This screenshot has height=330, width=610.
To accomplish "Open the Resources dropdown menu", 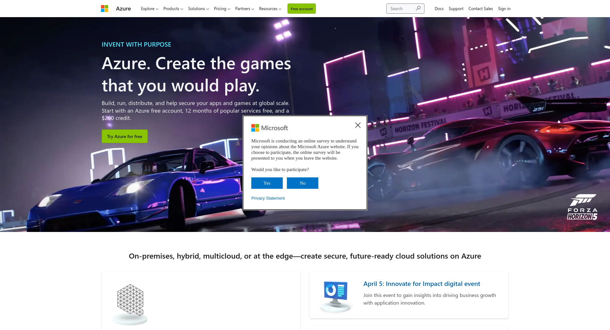I will [270, 9].
